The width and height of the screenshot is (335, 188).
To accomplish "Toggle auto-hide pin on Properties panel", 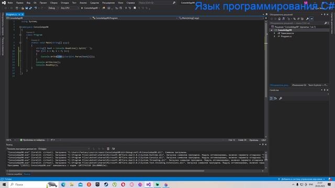I will pyautogui.click(x=325, y=90).
